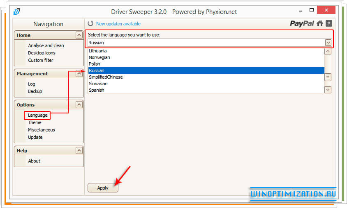Open the Theme settings page

coord(35,122)
